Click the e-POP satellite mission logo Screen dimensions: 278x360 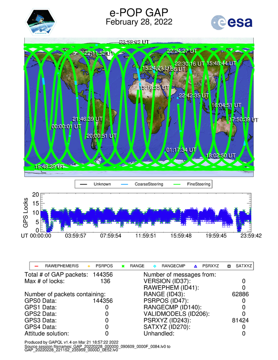point(41,22)
